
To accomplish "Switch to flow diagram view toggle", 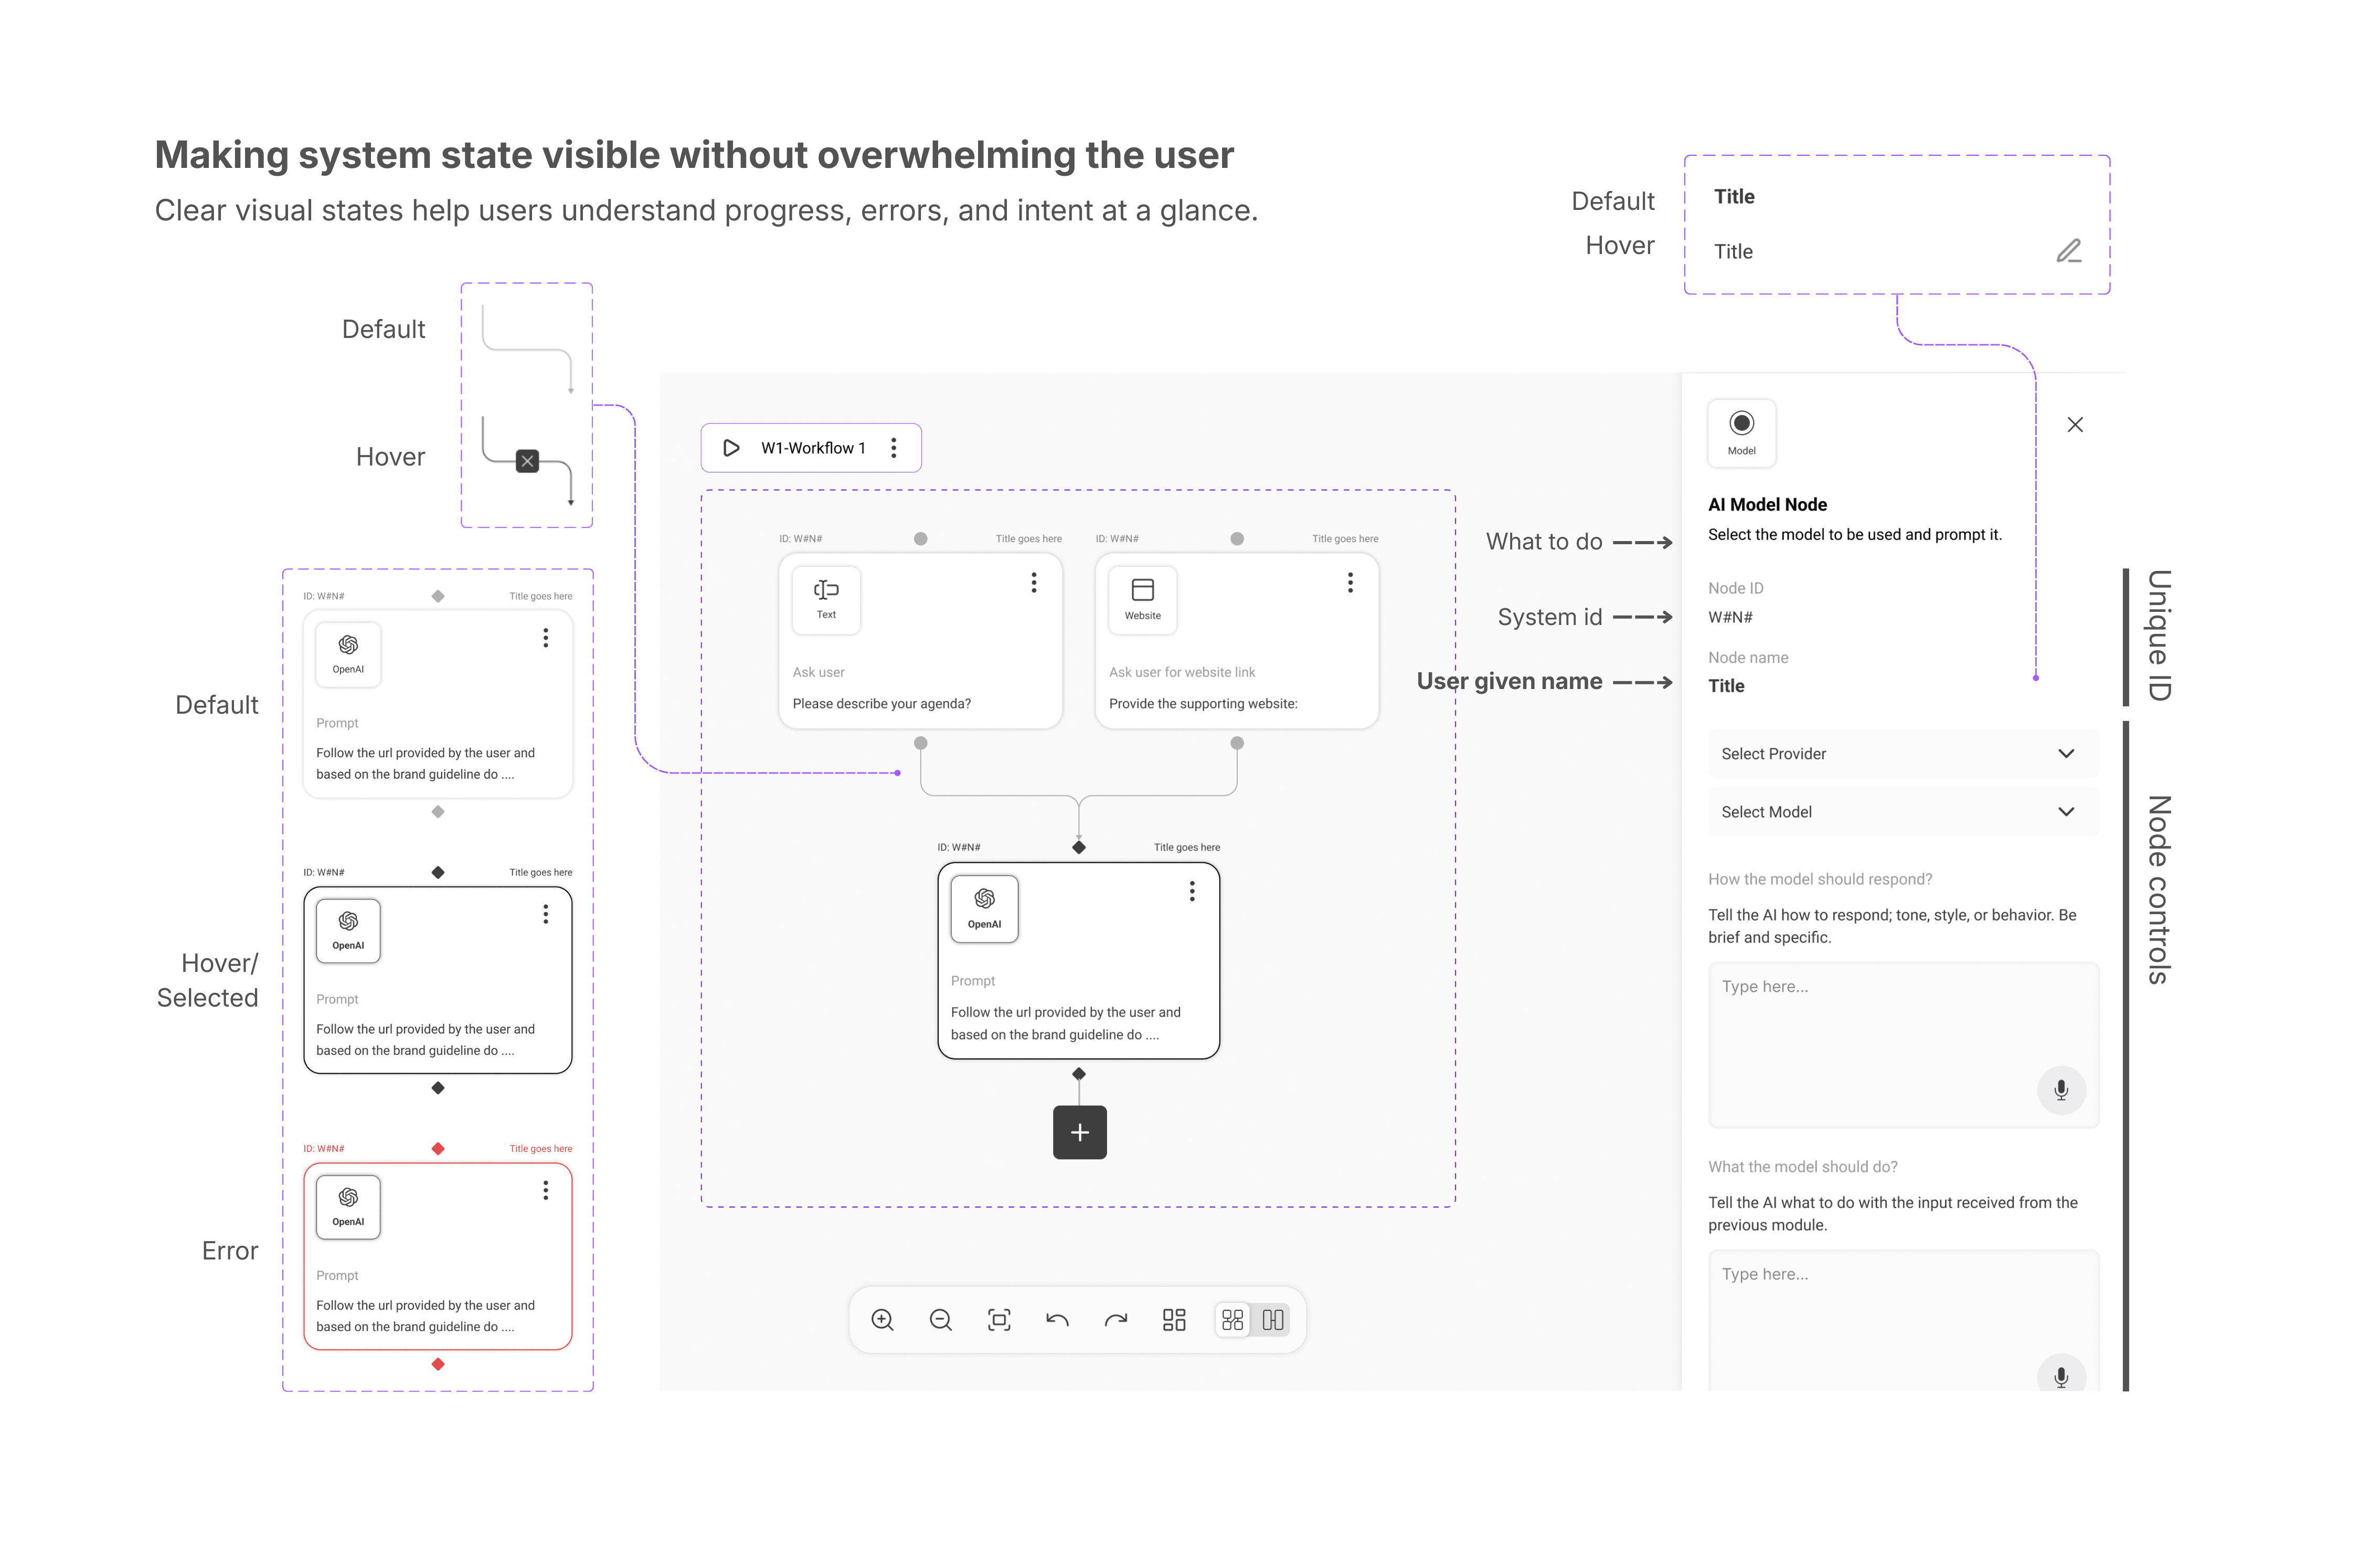I will [1233, 1320].
